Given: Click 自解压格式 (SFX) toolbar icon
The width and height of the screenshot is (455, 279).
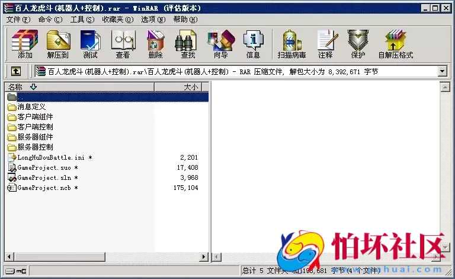Looking at the screenshot, I should (x=395, y=44).
